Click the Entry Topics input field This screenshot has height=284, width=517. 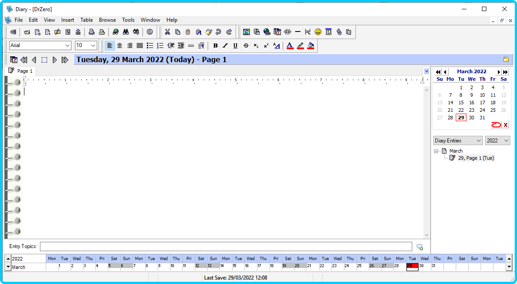pyautogui.click(x=226, y=246)
